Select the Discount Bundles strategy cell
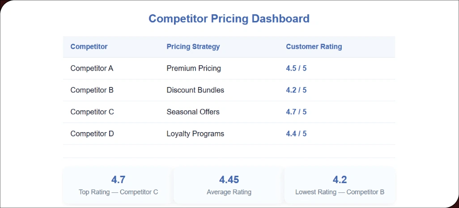Viewport: 459px width, 208px height. point(195,90)
